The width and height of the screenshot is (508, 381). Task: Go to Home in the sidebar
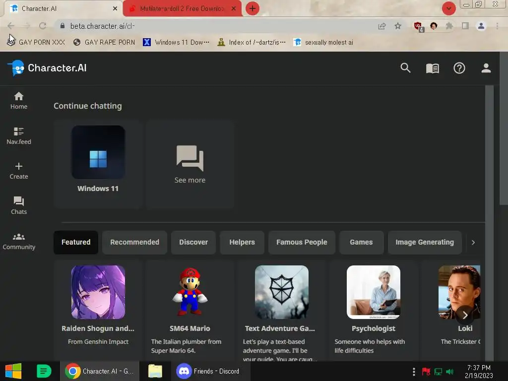pyautogui.click(x=19, y=101)
